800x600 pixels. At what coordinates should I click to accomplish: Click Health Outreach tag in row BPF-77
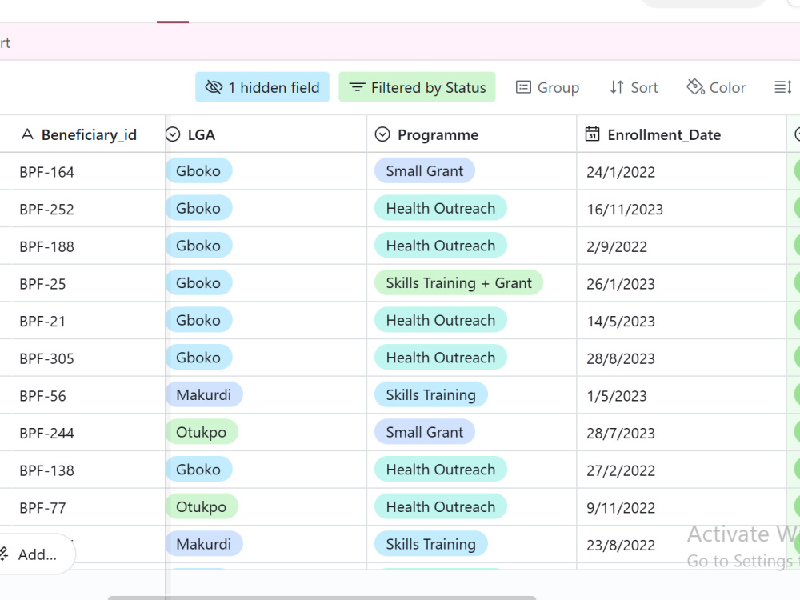(440, 506)
